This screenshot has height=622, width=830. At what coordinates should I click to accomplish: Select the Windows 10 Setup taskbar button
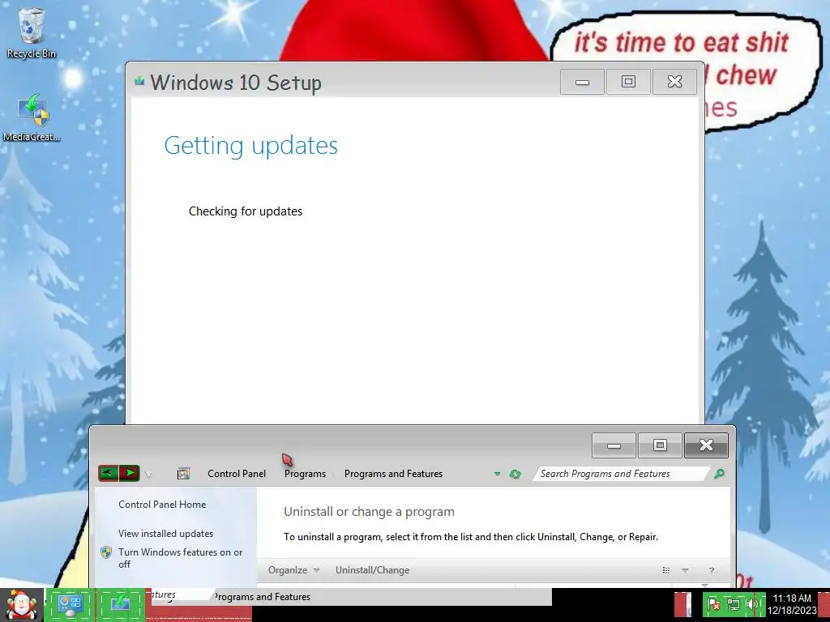coord(121,604)
